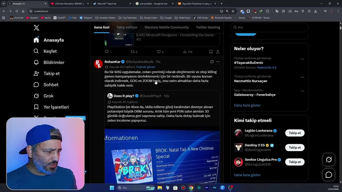The width and height of the screenshot is (342, 192).
Task: Open floating Grok button
Action: [x=329, y=159]
